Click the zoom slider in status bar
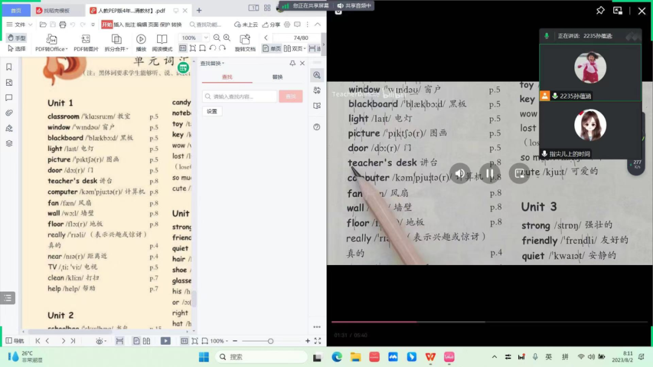Screen dimensions: 653x367 pos(270,341)
